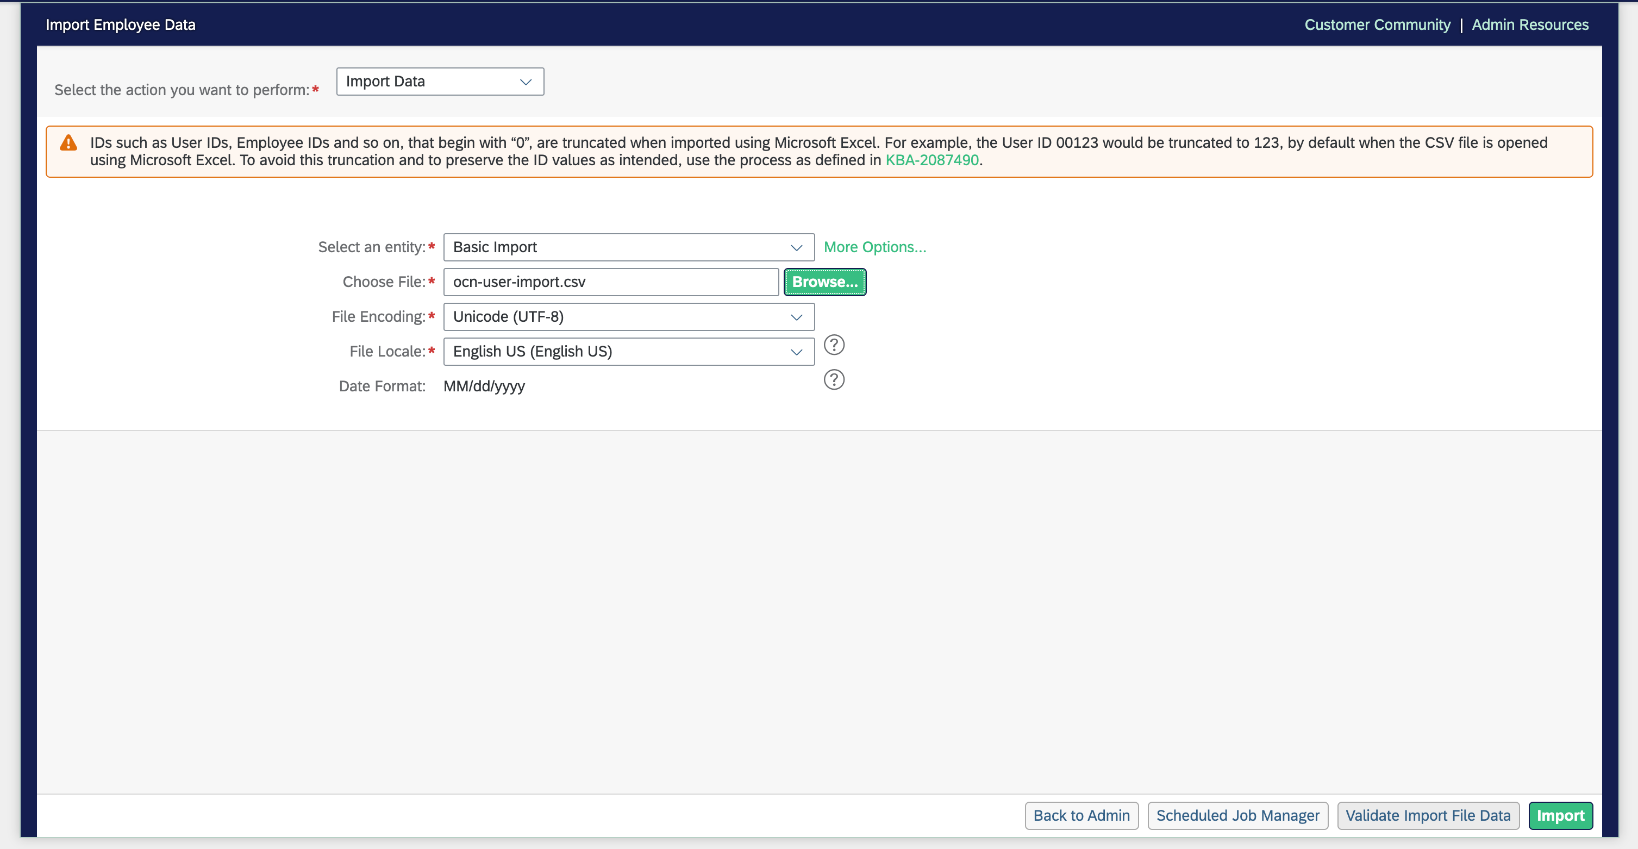Go Back to Admin
This screenshot has width=1638, height=849.
click(x=1081, y=815)
